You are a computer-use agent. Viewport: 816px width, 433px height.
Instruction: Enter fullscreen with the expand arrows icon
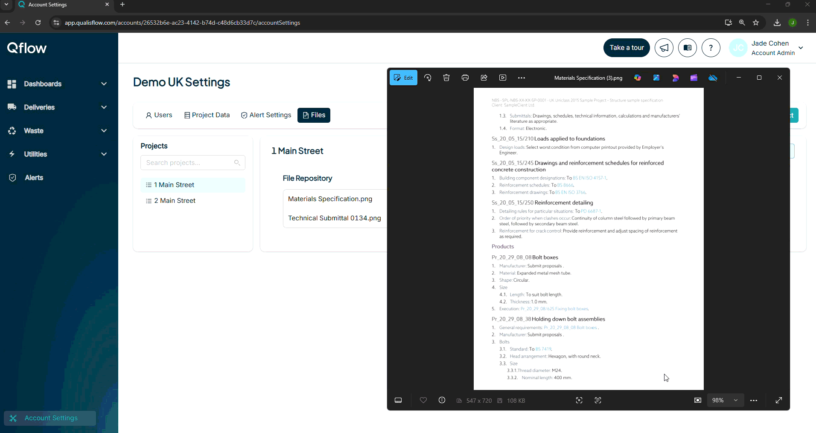(779, 401)
